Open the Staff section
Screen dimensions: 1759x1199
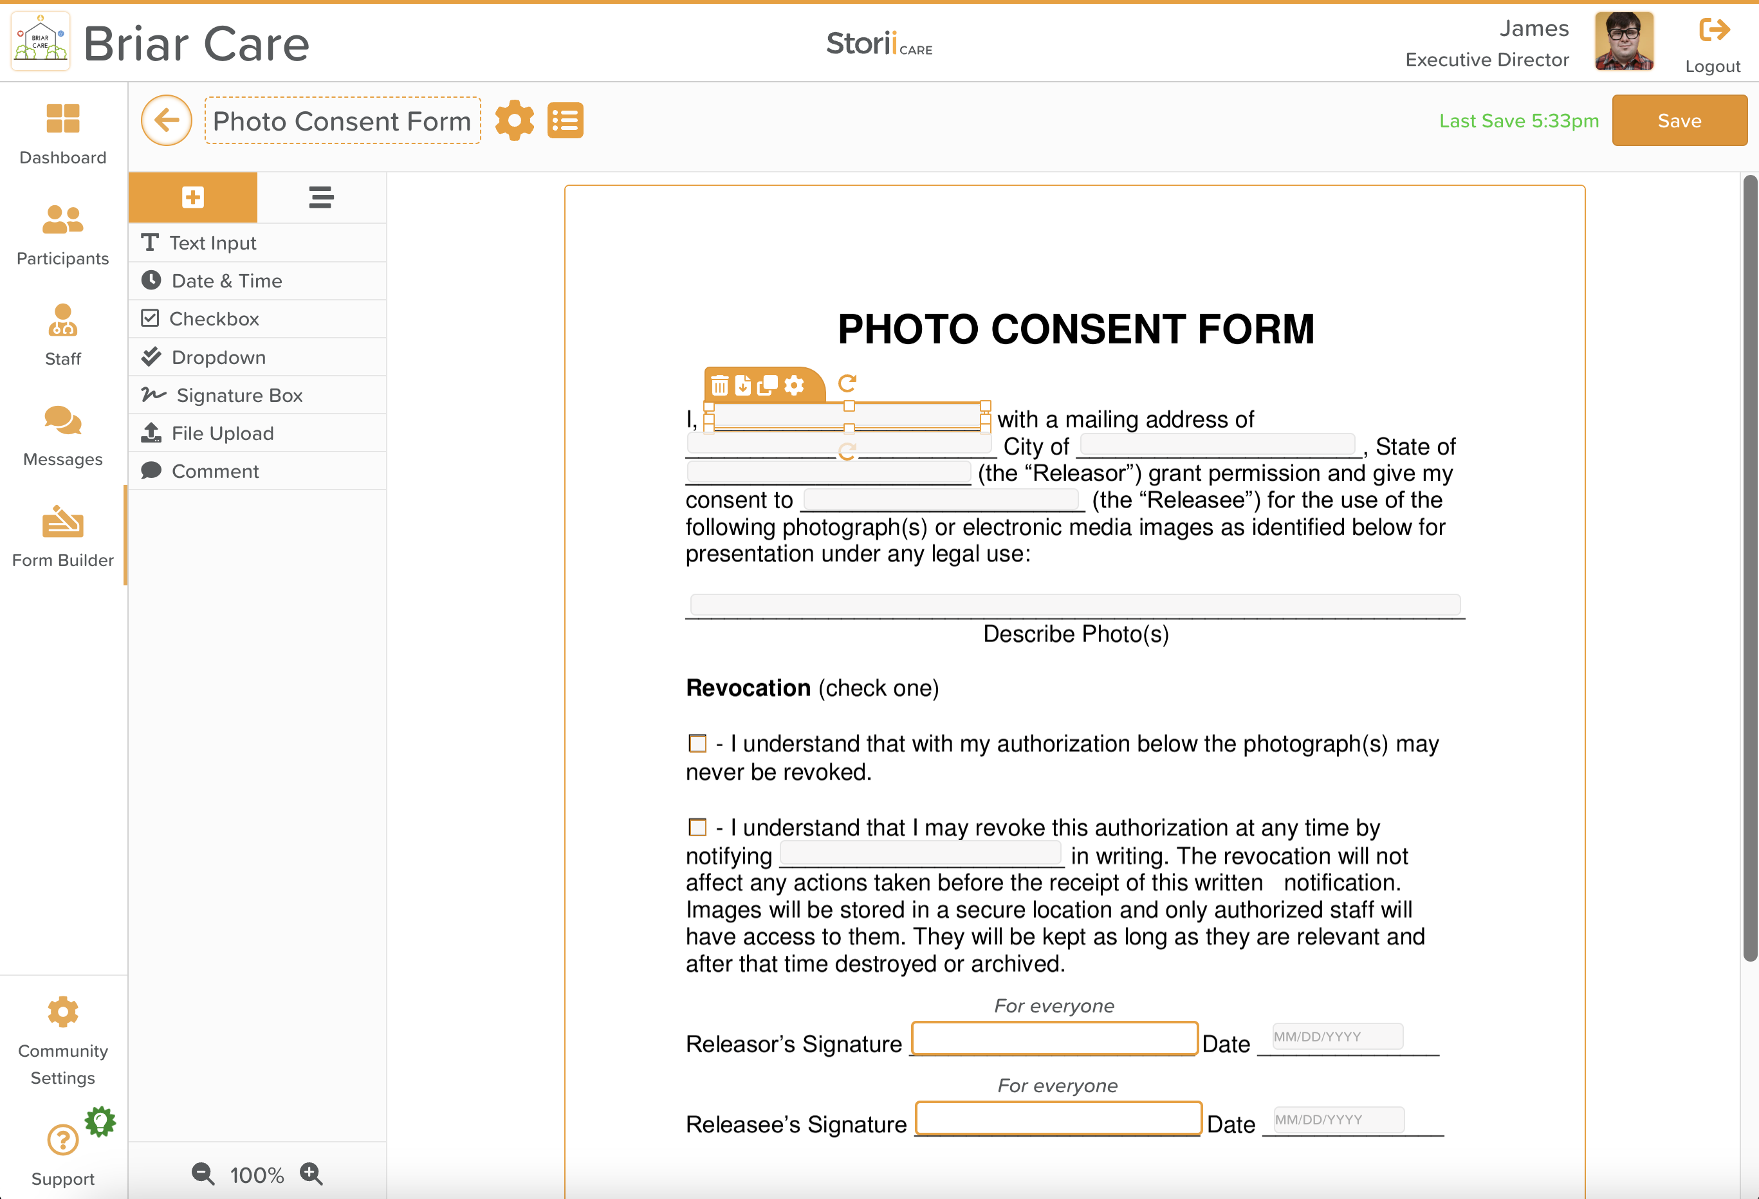tap(63, 335)
